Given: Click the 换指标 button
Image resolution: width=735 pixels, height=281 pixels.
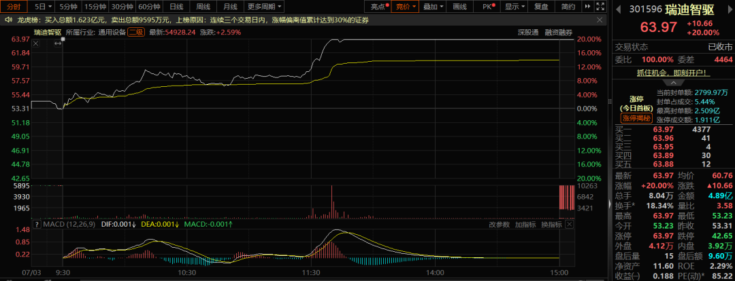Looking at the screenshot, I should click(x=551, y=225).
